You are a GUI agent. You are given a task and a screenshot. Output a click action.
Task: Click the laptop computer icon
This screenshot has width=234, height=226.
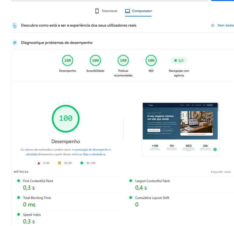(127, 11)
